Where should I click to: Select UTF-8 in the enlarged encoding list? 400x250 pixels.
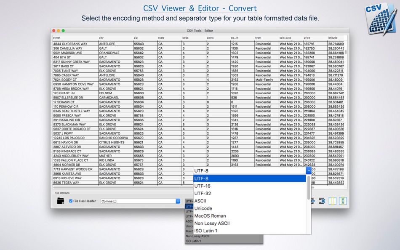pyautogui.click(x=250, y=178)
